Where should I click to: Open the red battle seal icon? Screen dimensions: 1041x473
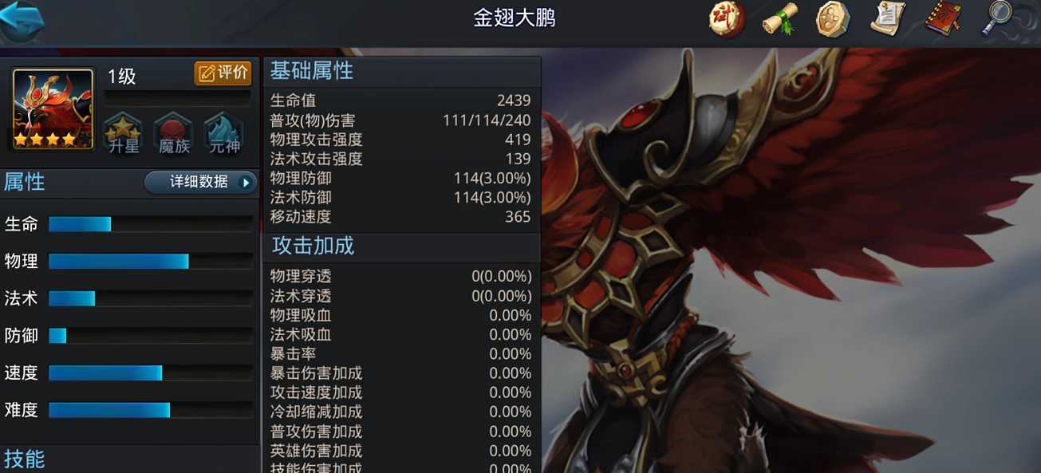point(727,18)
